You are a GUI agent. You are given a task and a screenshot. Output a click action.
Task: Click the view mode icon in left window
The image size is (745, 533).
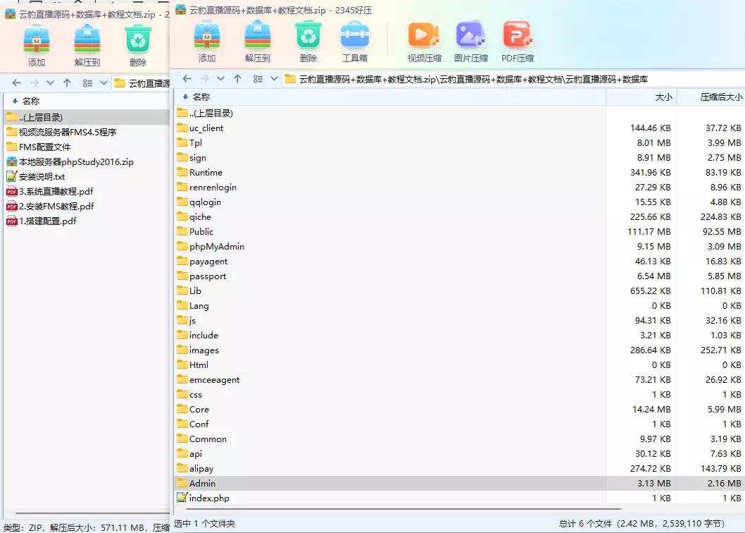(87, 82)
